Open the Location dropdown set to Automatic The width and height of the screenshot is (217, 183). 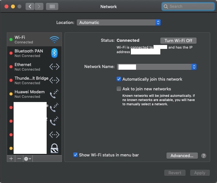tap(119, 22)
